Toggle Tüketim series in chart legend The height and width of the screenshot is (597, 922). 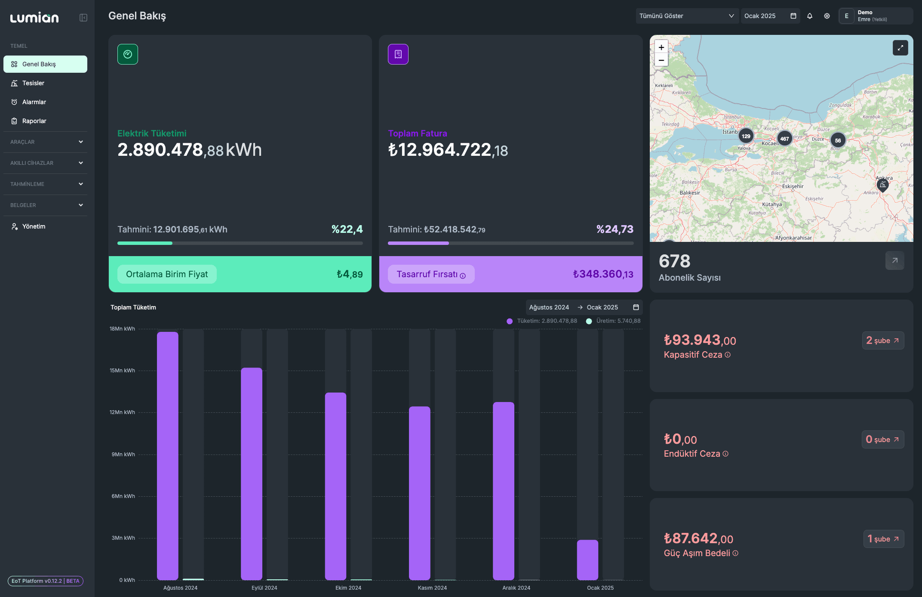point(542,321)
